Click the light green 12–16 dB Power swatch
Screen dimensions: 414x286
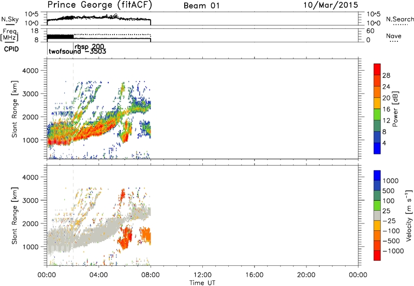tap(377, 114)
